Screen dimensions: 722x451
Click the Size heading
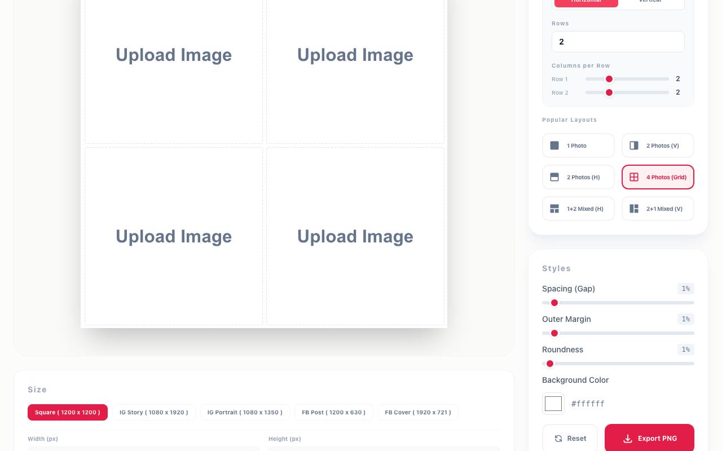point(37,390)
